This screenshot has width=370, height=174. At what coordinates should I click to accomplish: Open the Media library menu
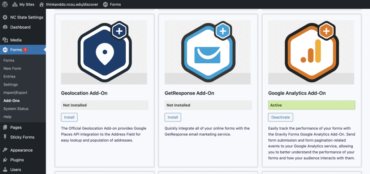16,40
